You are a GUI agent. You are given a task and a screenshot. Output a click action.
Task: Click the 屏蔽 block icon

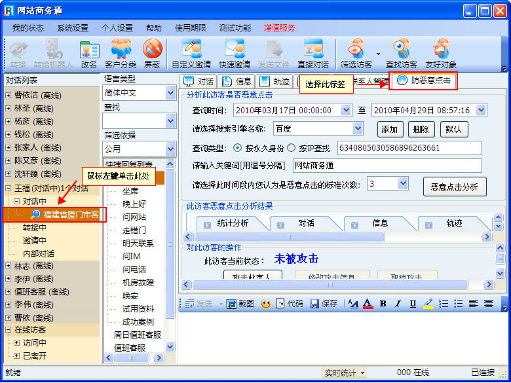pos(152,54)
